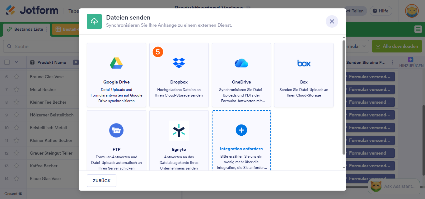425x199 pixels.
Task: Click the Teilen button
Action: click(355, 11)
